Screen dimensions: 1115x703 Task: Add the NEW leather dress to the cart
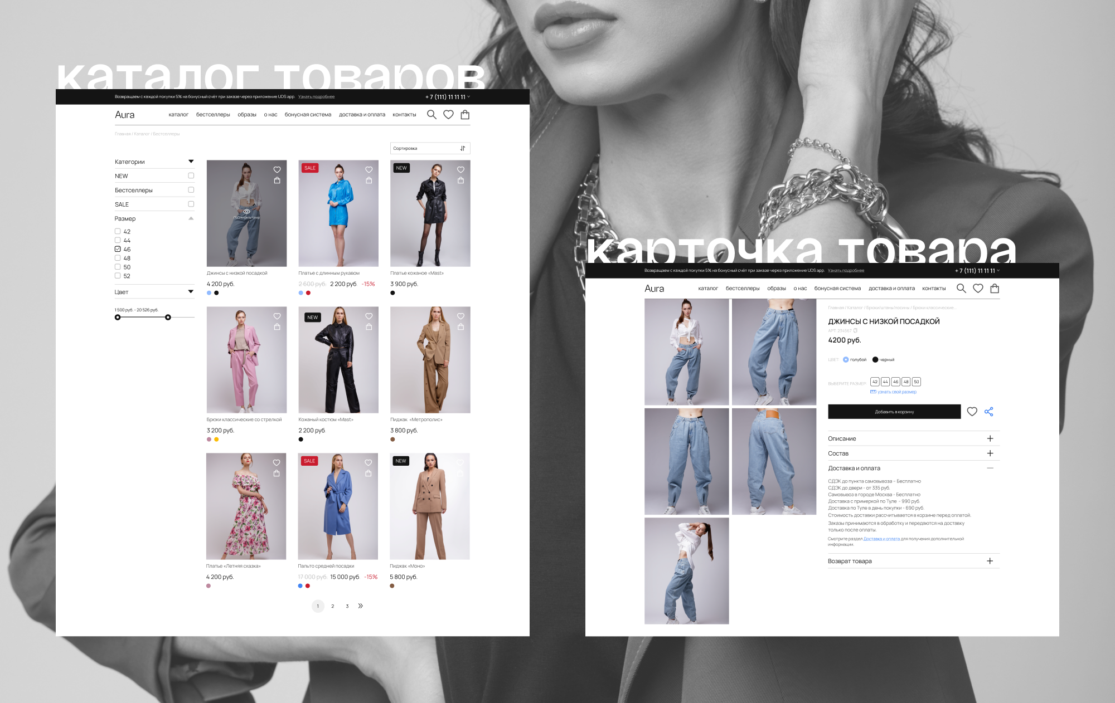pos(460,180)
